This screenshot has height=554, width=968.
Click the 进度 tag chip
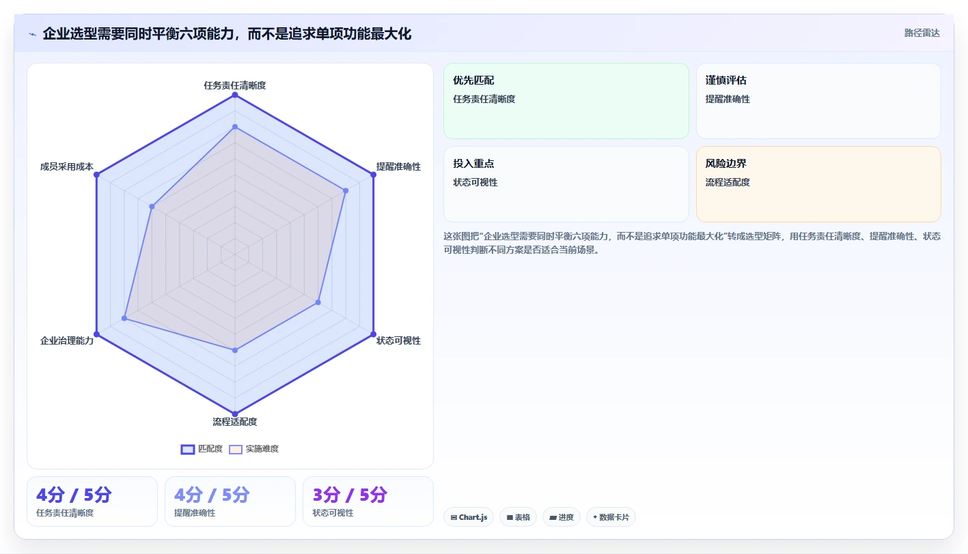pyautogui.click(x=562, y=517)
